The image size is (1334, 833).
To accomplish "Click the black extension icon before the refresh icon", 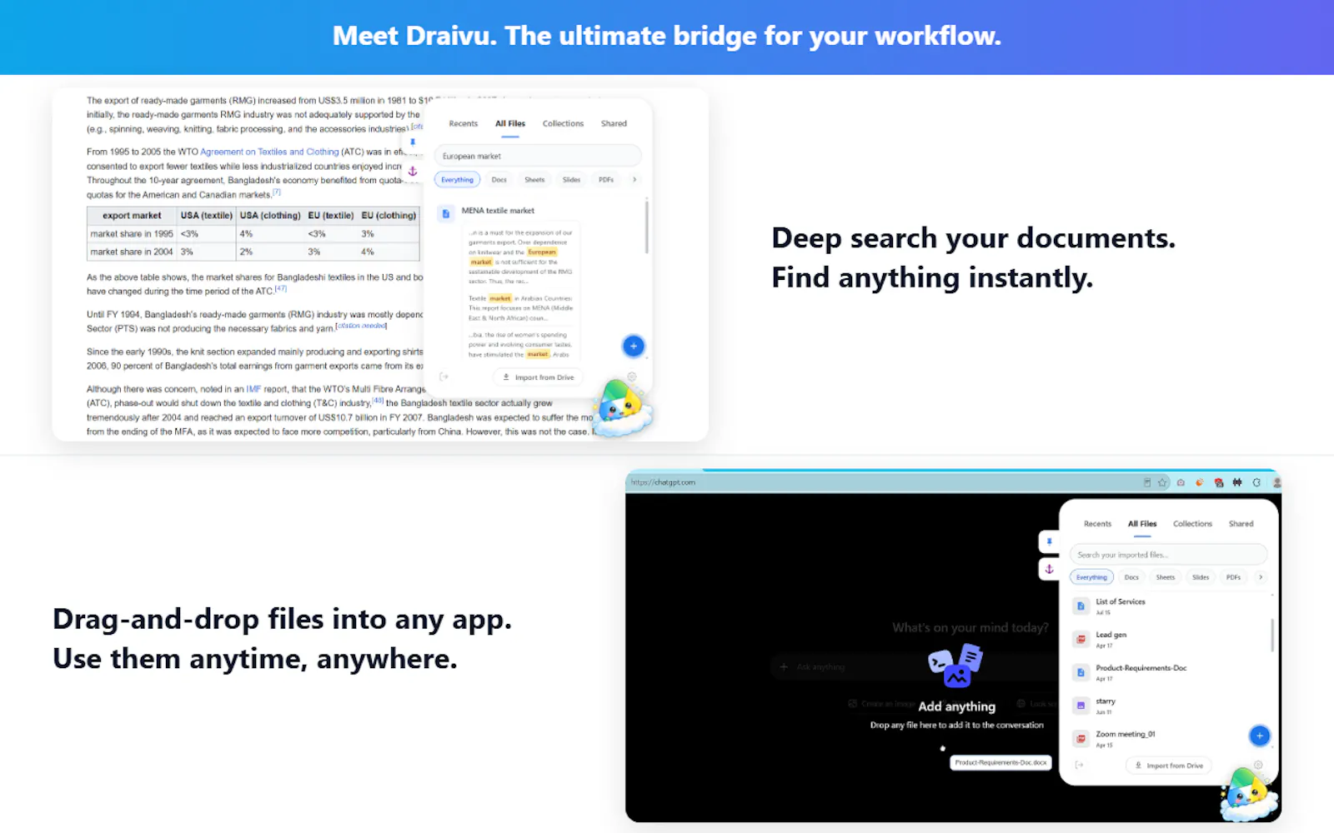I will tap(1237, 482).
